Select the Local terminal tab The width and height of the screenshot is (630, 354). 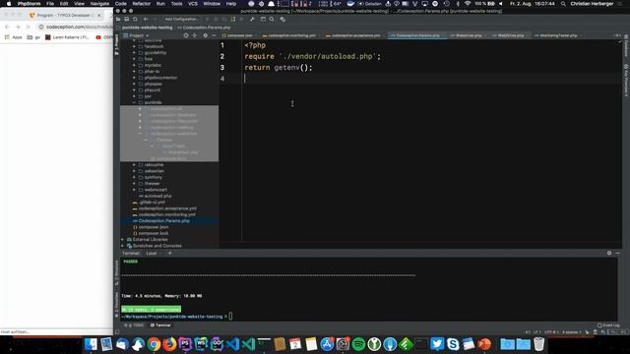click(151, 254)
